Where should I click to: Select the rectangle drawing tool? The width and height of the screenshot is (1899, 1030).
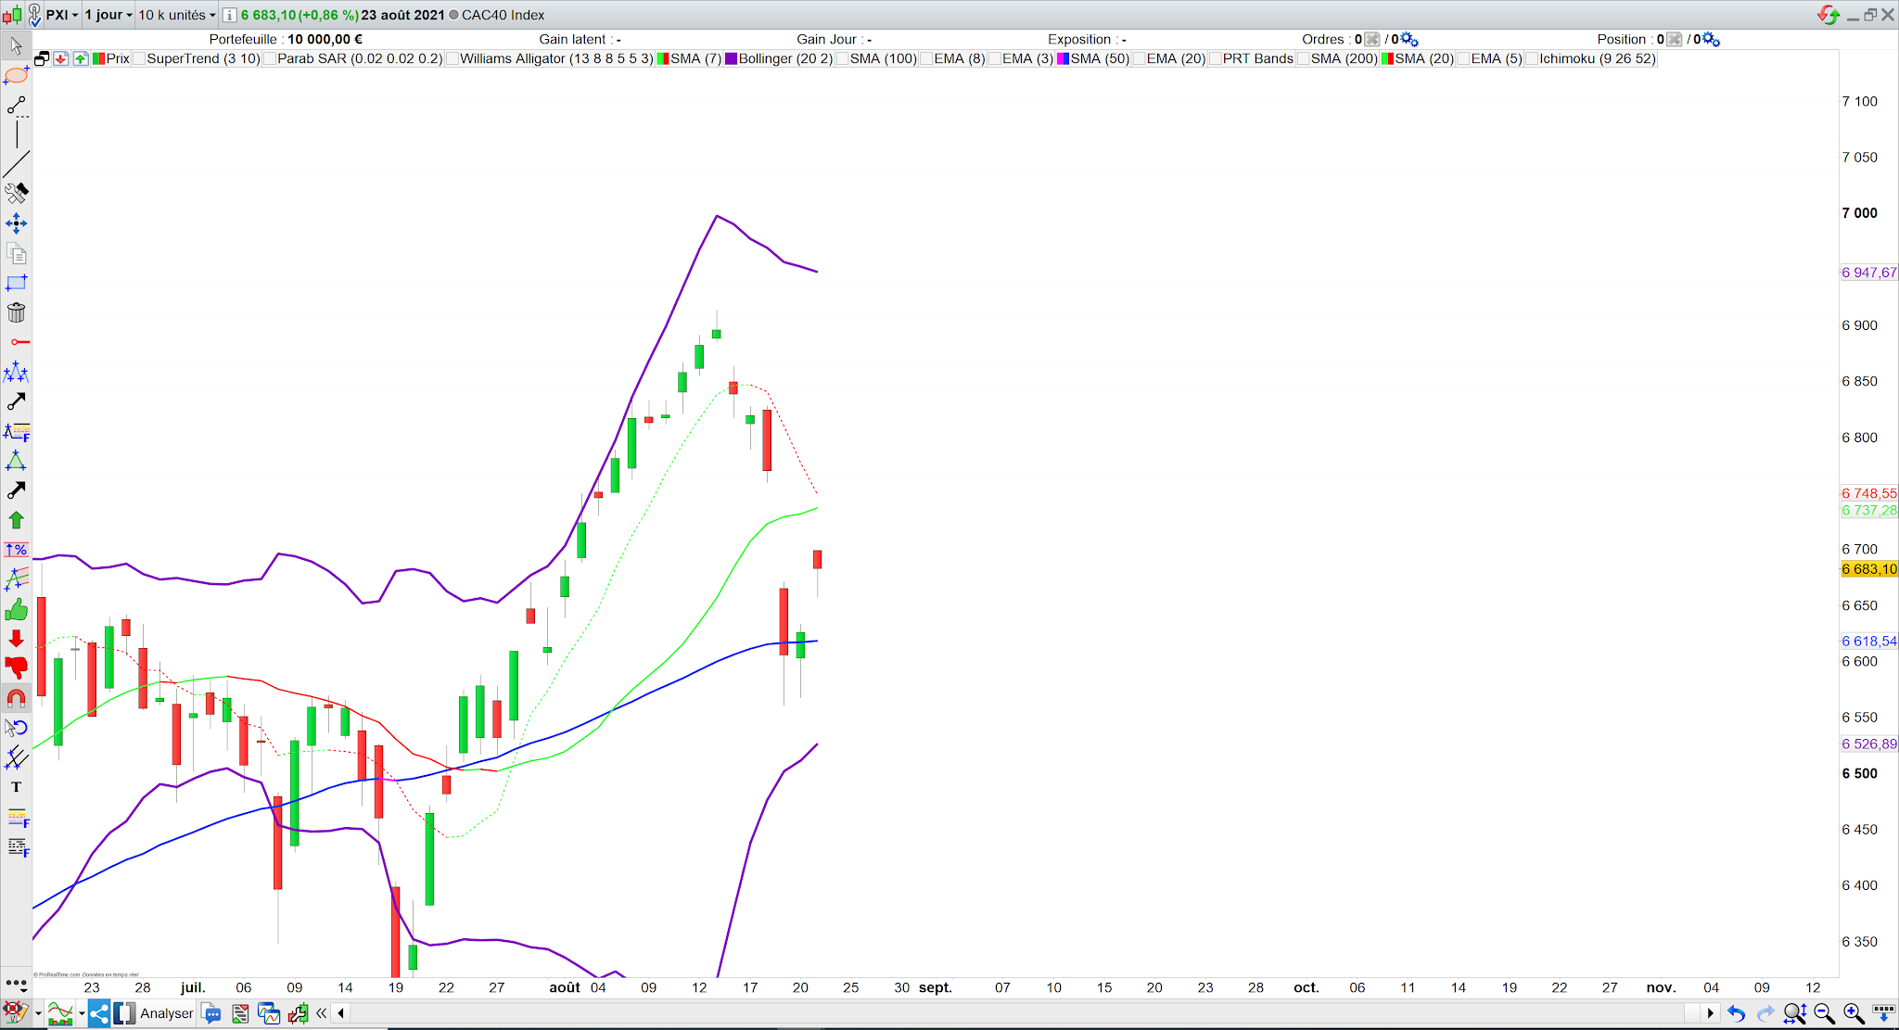tap(16, 283)
